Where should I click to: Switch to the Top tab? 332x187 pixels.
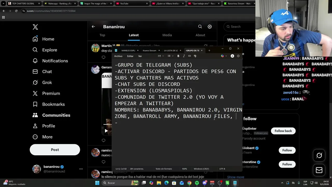coord(102,35)
